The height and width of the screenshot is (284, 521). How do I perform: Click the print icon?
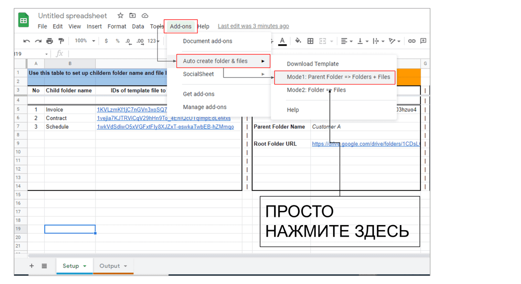click(49, 41)
